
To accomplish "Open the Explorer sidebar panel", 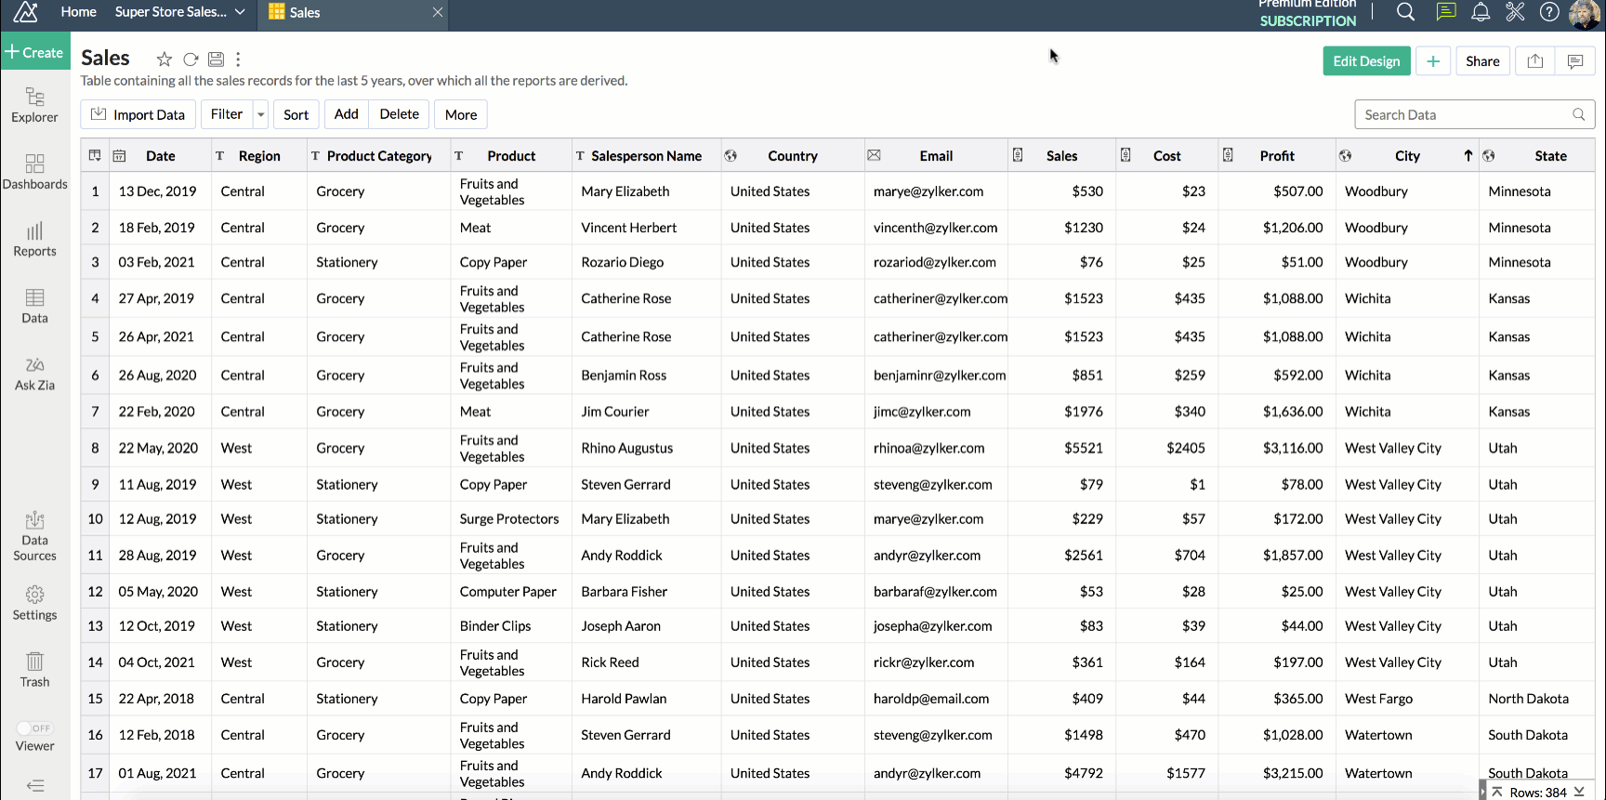I will click(34, 105).
